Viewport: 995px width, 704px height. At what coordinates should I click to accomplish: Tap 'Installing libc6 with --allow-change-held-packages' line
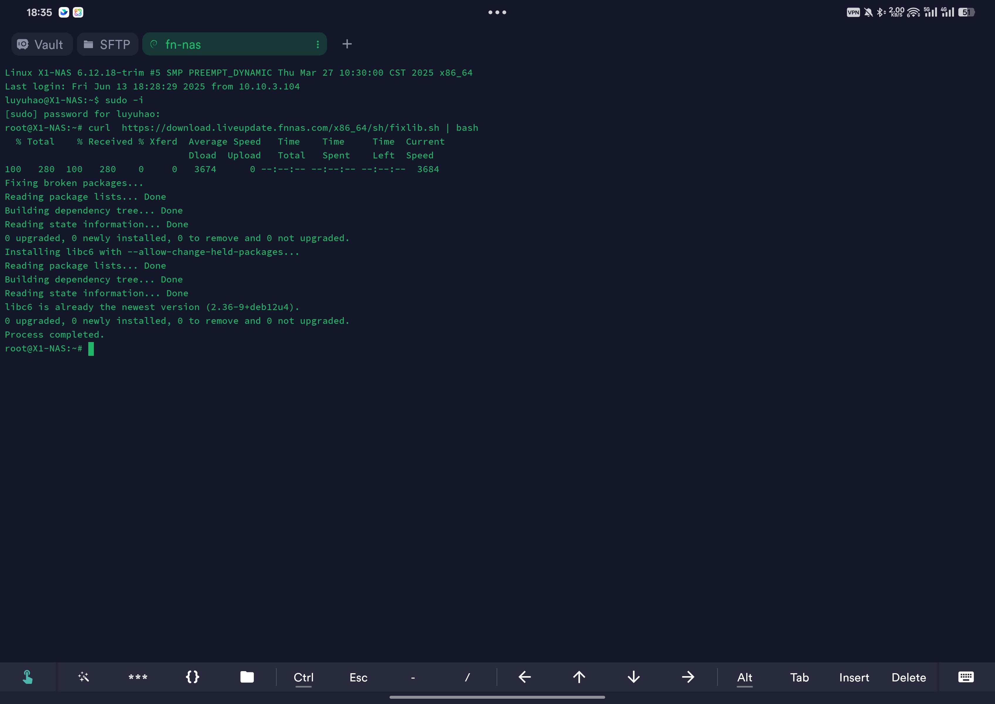(x=152, y=252)
